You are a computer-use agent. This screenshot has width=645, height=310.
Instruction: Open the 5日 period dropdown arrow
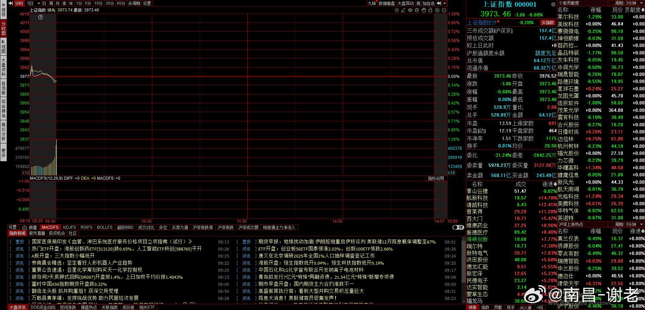[x=39, y=3]
